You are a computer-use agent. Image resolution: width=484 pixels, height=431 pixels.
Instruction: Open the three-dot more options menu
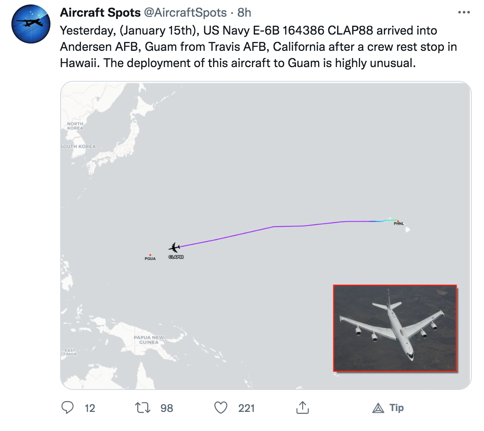pos(464,12)
